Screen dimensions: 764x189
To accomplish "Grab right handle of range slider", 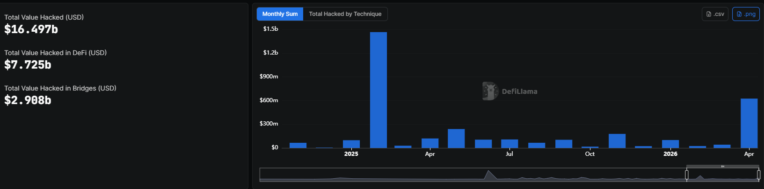I will (x=758, y=175).
